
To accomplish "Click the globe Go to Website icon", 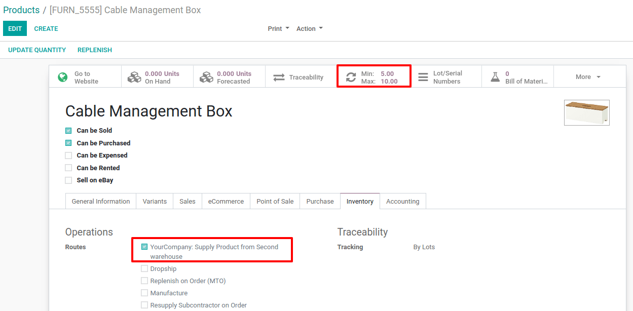I will [x=63, y=77].
